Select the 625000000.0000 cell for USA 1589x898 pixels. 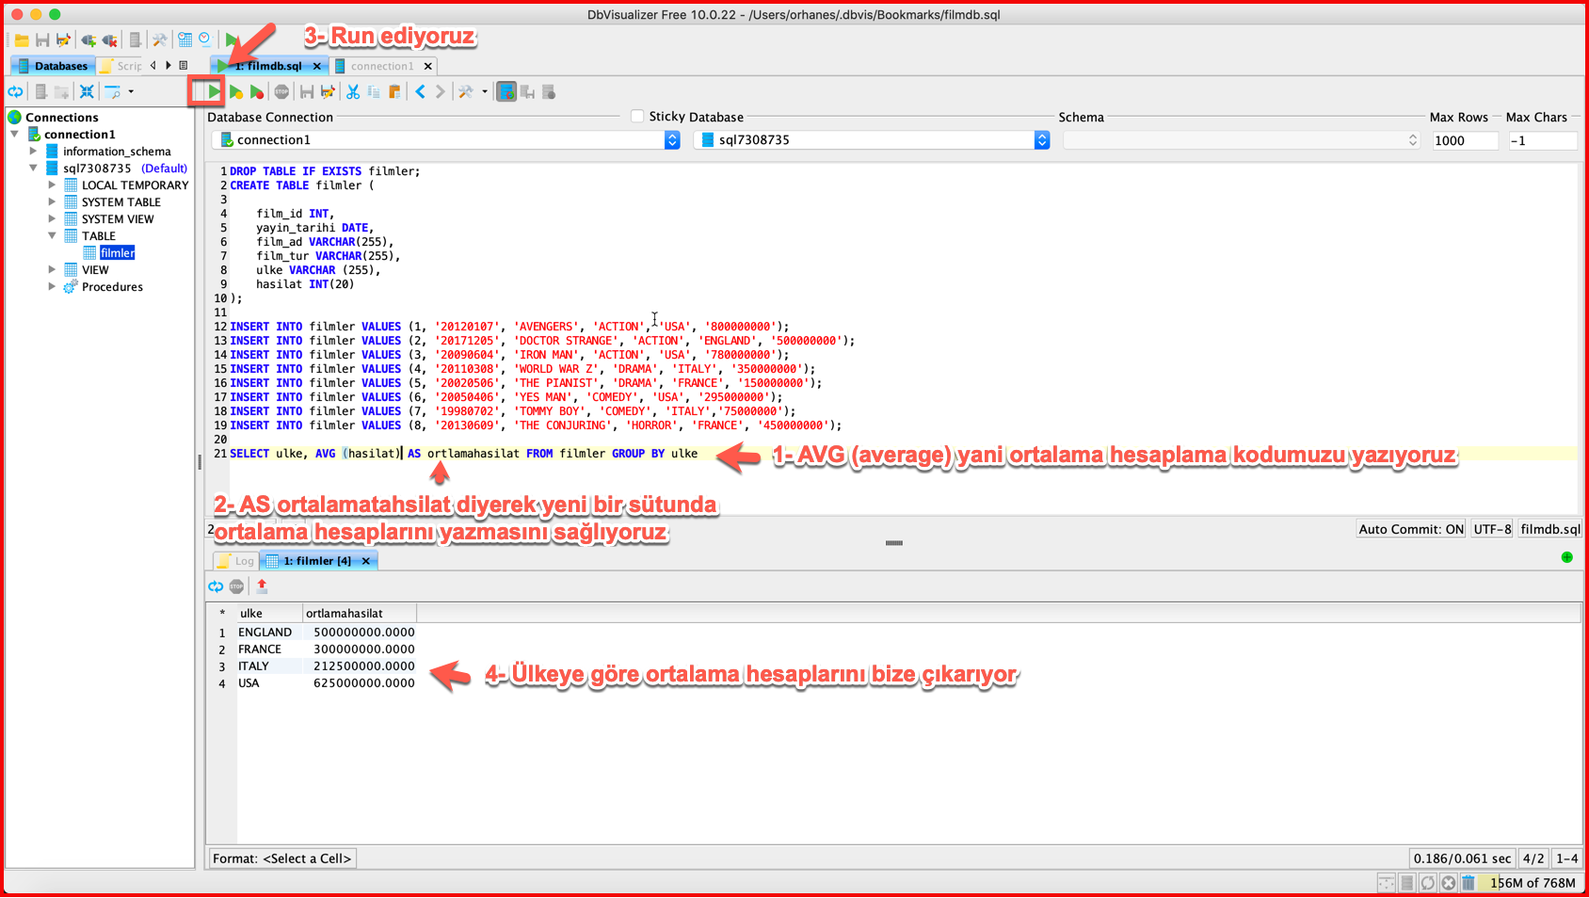360,683
